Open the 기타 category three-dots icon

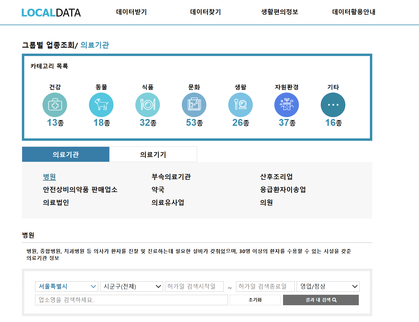coord(333,105)
